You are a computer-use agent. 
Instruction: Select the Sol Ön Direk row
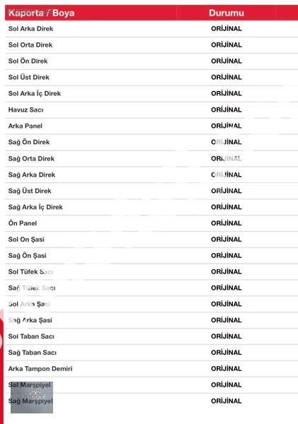pyautogui.click(x=151, y=61)
